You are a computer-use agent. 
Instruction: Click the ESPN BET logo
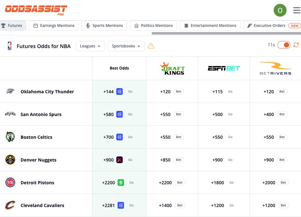224,68
